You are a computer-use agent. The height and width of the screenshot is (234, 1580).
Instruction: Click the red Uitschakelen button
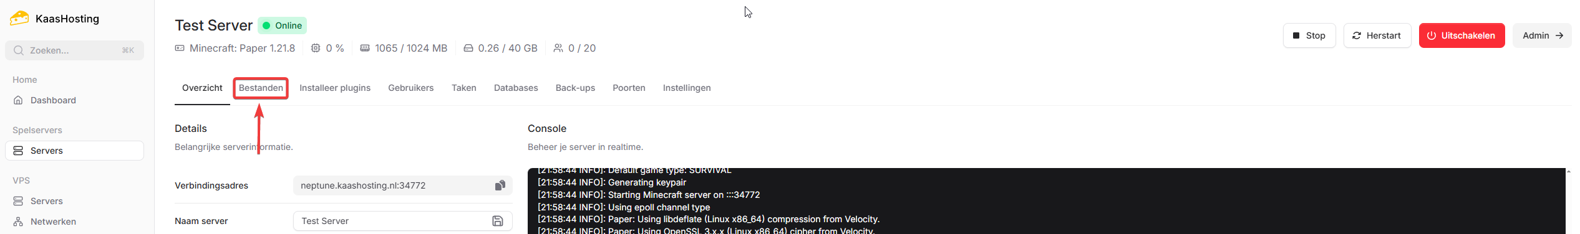(1461, 35)
